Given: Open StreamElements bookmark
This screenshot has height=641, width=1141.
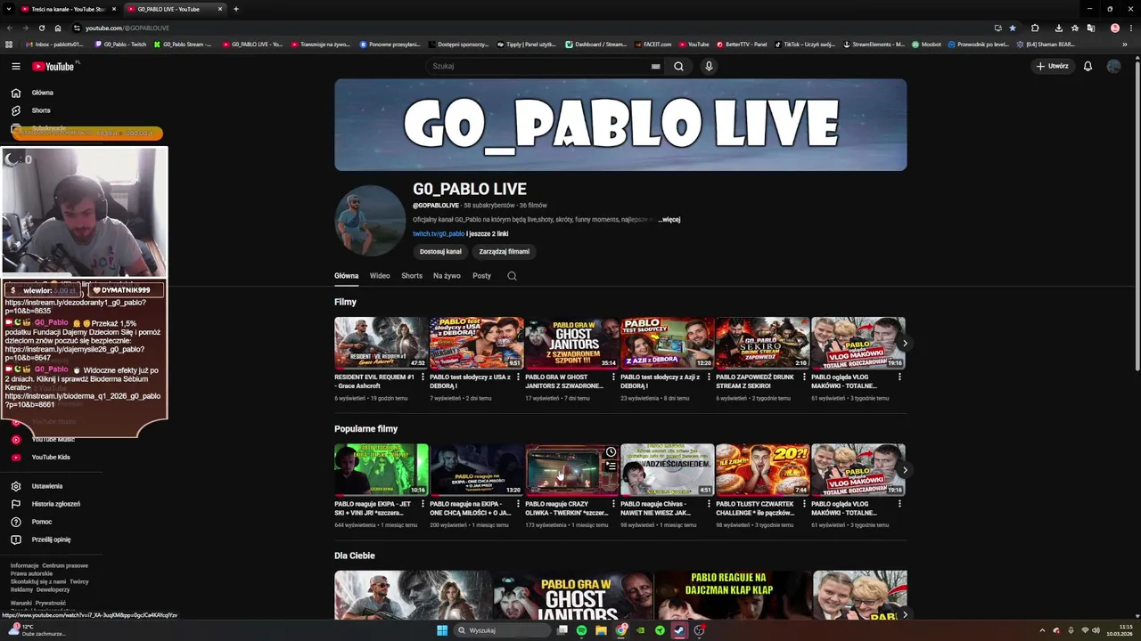Looking at the screenshot, I should (x=873, y=45).
